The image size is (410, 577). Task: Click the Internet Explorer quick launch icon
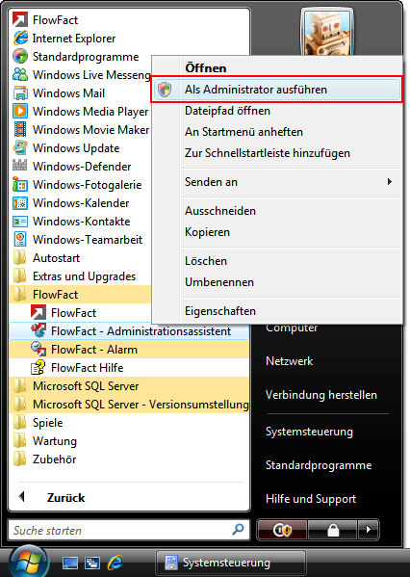114,563
